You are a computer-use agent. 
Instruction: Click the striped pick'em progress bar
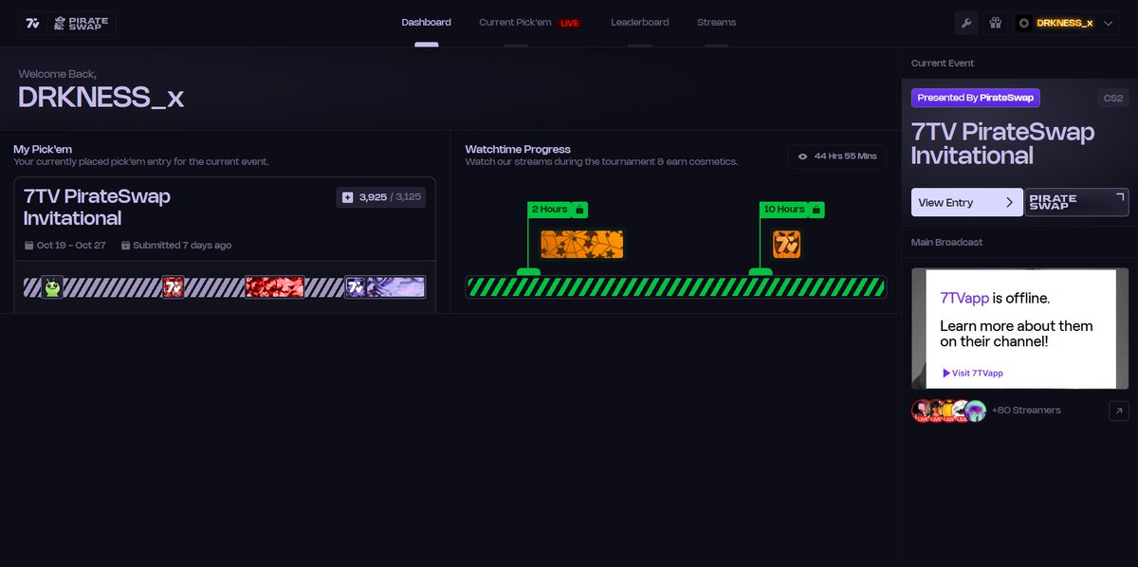[225, 286]
